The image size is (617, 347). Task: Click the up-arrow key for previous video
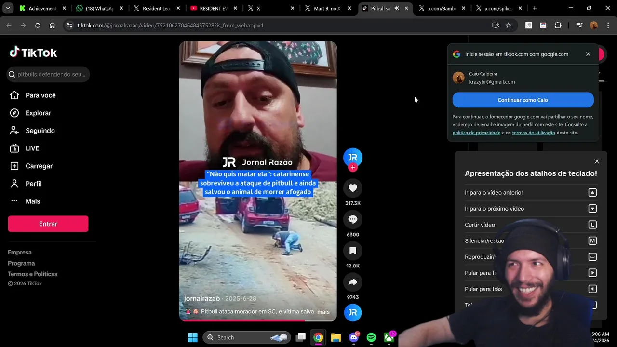pyautogui.click(x=592, y=193)
